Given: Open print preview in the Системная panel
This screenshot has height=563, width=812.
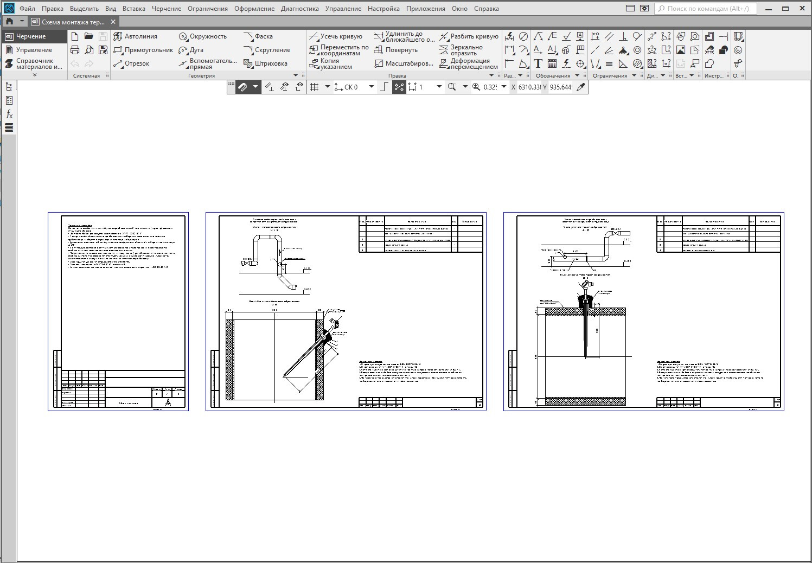Looking at the screenshot, I should click(x=89, y=50).
